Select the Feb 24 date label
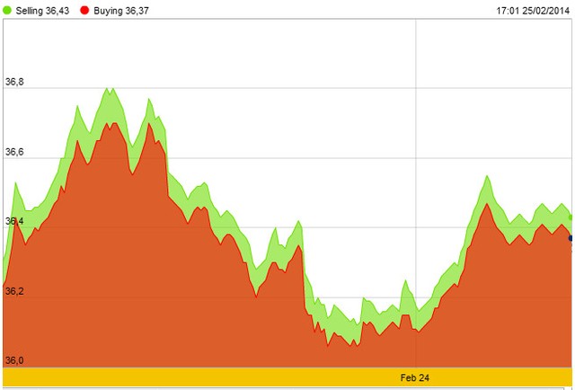The image size is (575, 390). (x=415, y=377)
